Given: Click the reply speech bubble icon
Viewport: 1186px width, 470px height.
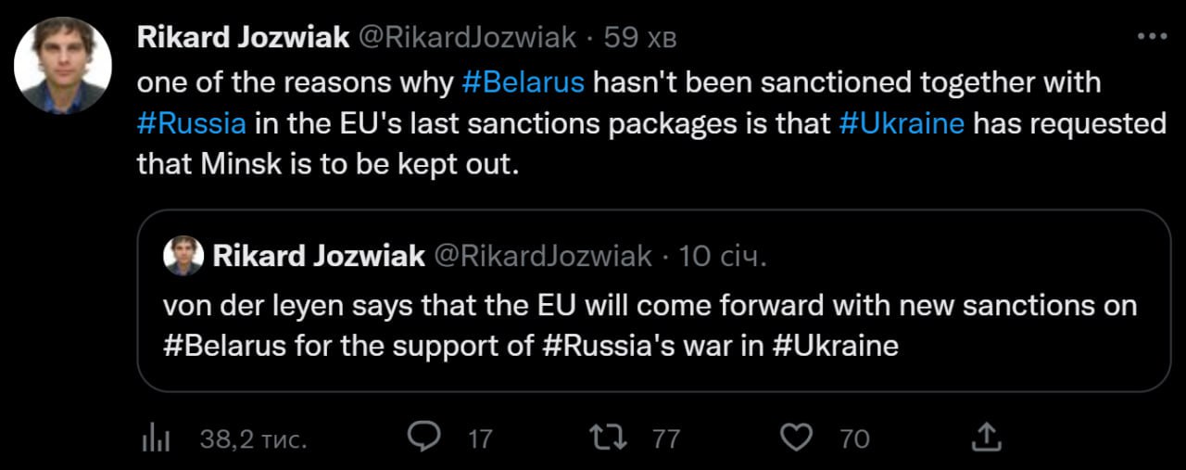Looking at the screenshot, I should 424,437.
